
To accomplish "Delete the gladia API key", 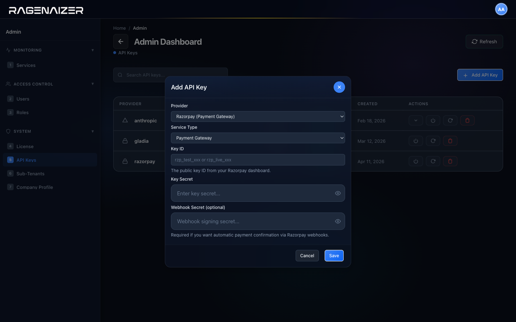I will (x=450, y=141).
